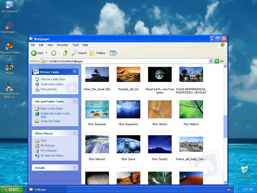Open the Search pane

coord(80,53)
